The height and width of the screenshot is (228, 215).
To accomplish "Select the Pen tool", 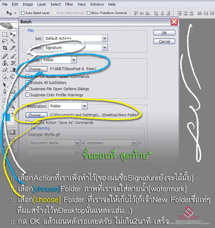I will [x=5, y=91].
